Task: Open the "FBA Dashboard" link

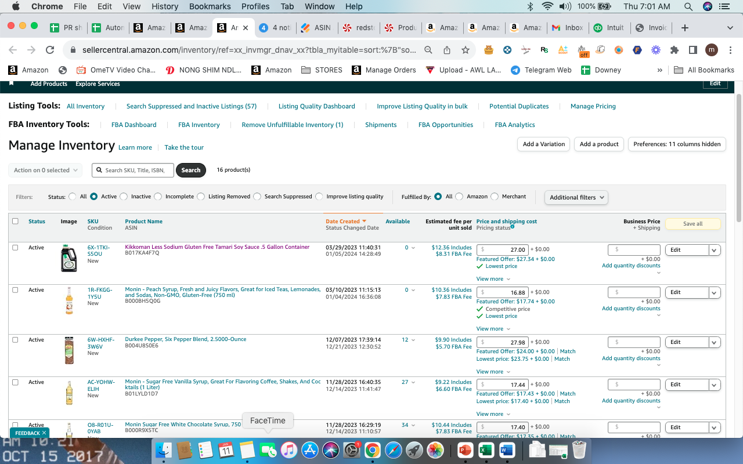Action: coord(134,125)
